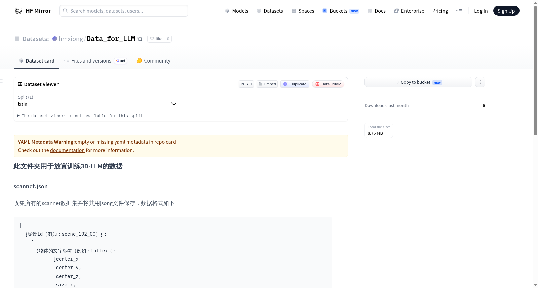Viewport: 538px width, 288px height.
Task: Switch to Community tab
Action: click(153, 61)
